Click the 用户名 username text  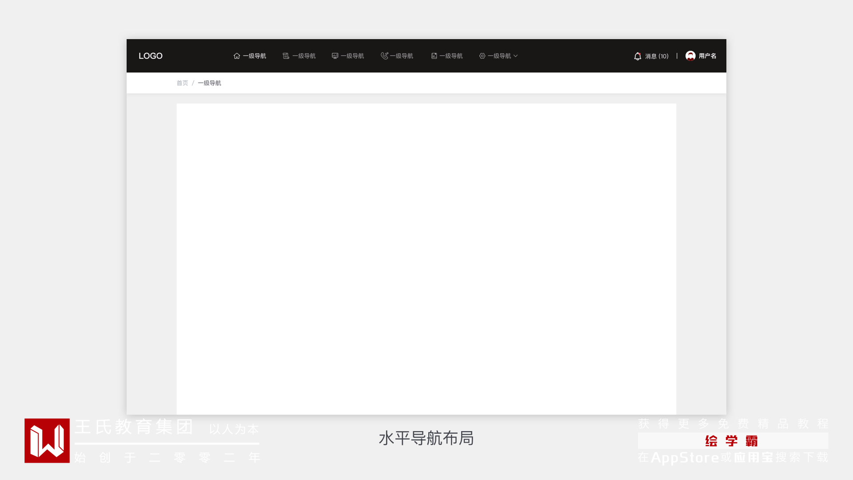[x=707, y=56]
